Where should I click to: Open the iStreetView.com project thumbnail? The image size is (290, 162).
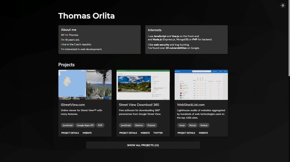85,85
